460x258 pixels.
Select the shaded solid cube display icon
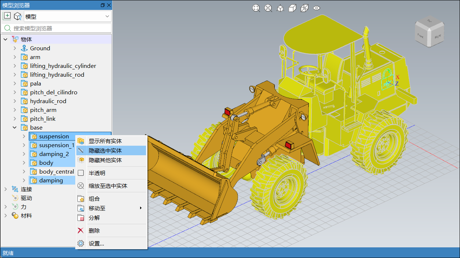point(292,8)
